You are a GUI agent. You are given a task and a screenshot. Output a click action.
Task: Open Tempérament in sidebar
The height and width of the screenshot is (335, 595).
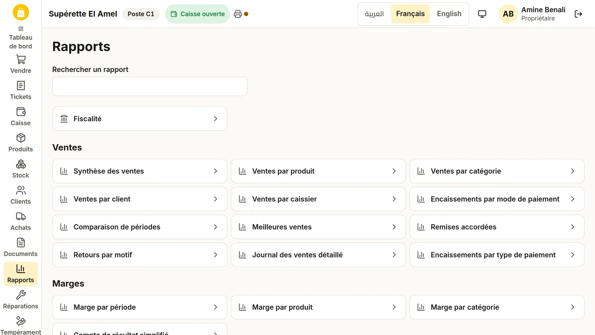pyautogui.click(x=21, y=325)
